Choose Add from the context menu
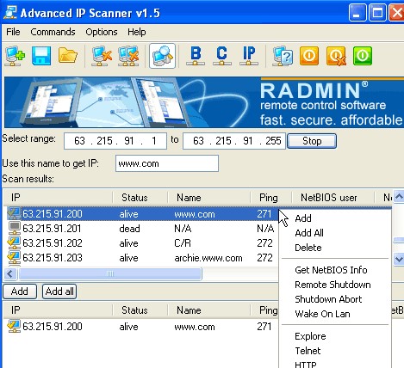The image size is (404, 368). (x=303, y=218)
